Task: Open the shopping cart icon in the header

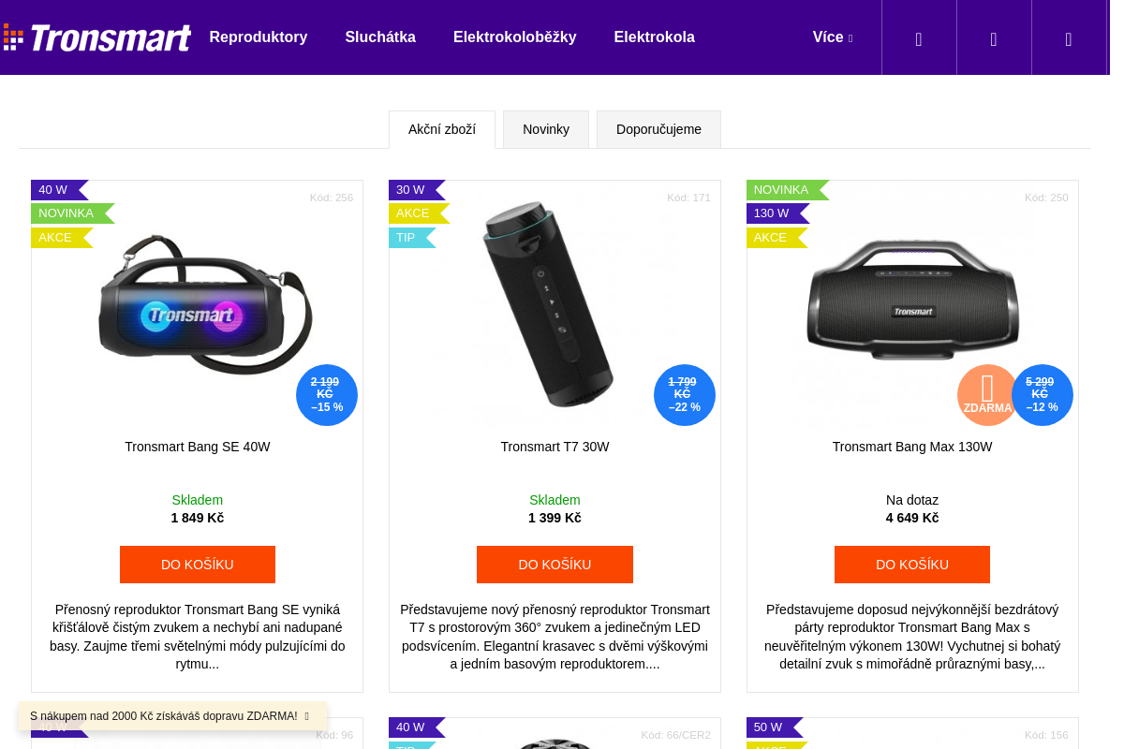Action: pos(1069,37)
